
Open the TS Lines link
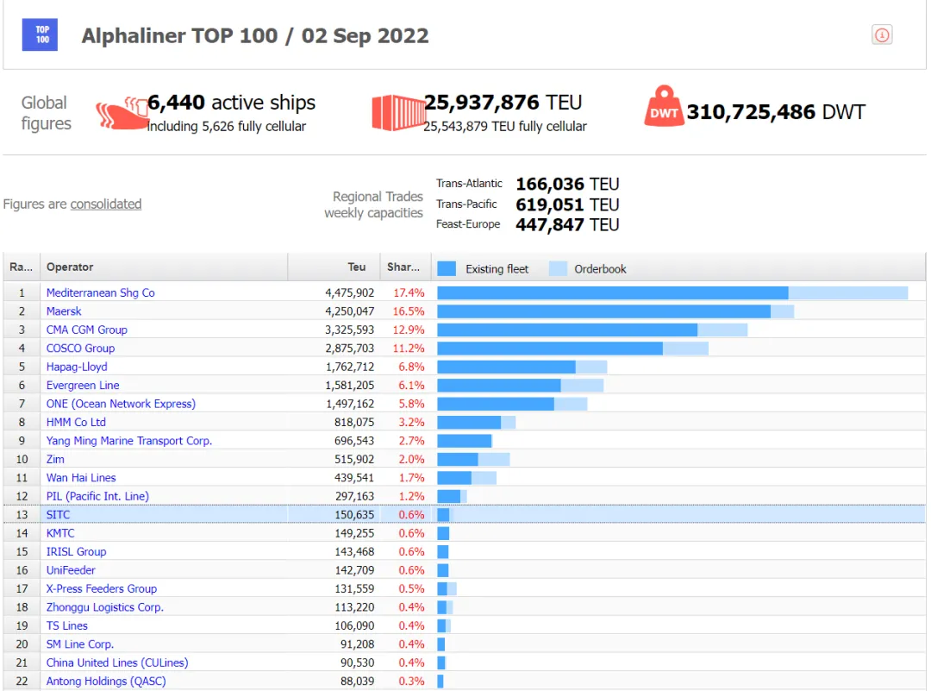pyautogui.click(x=66, y=625)
